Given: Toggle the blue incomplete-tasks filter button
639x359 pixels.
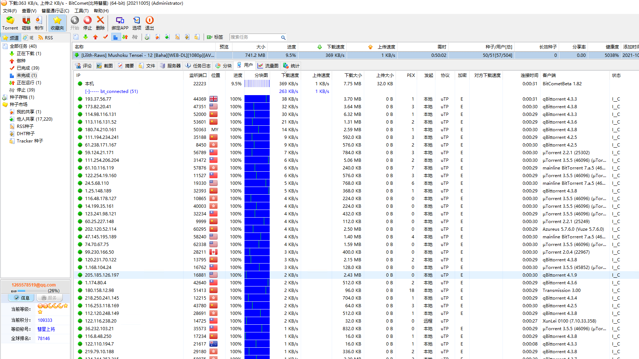Looking at the screenshot, I should pos(115,37).
